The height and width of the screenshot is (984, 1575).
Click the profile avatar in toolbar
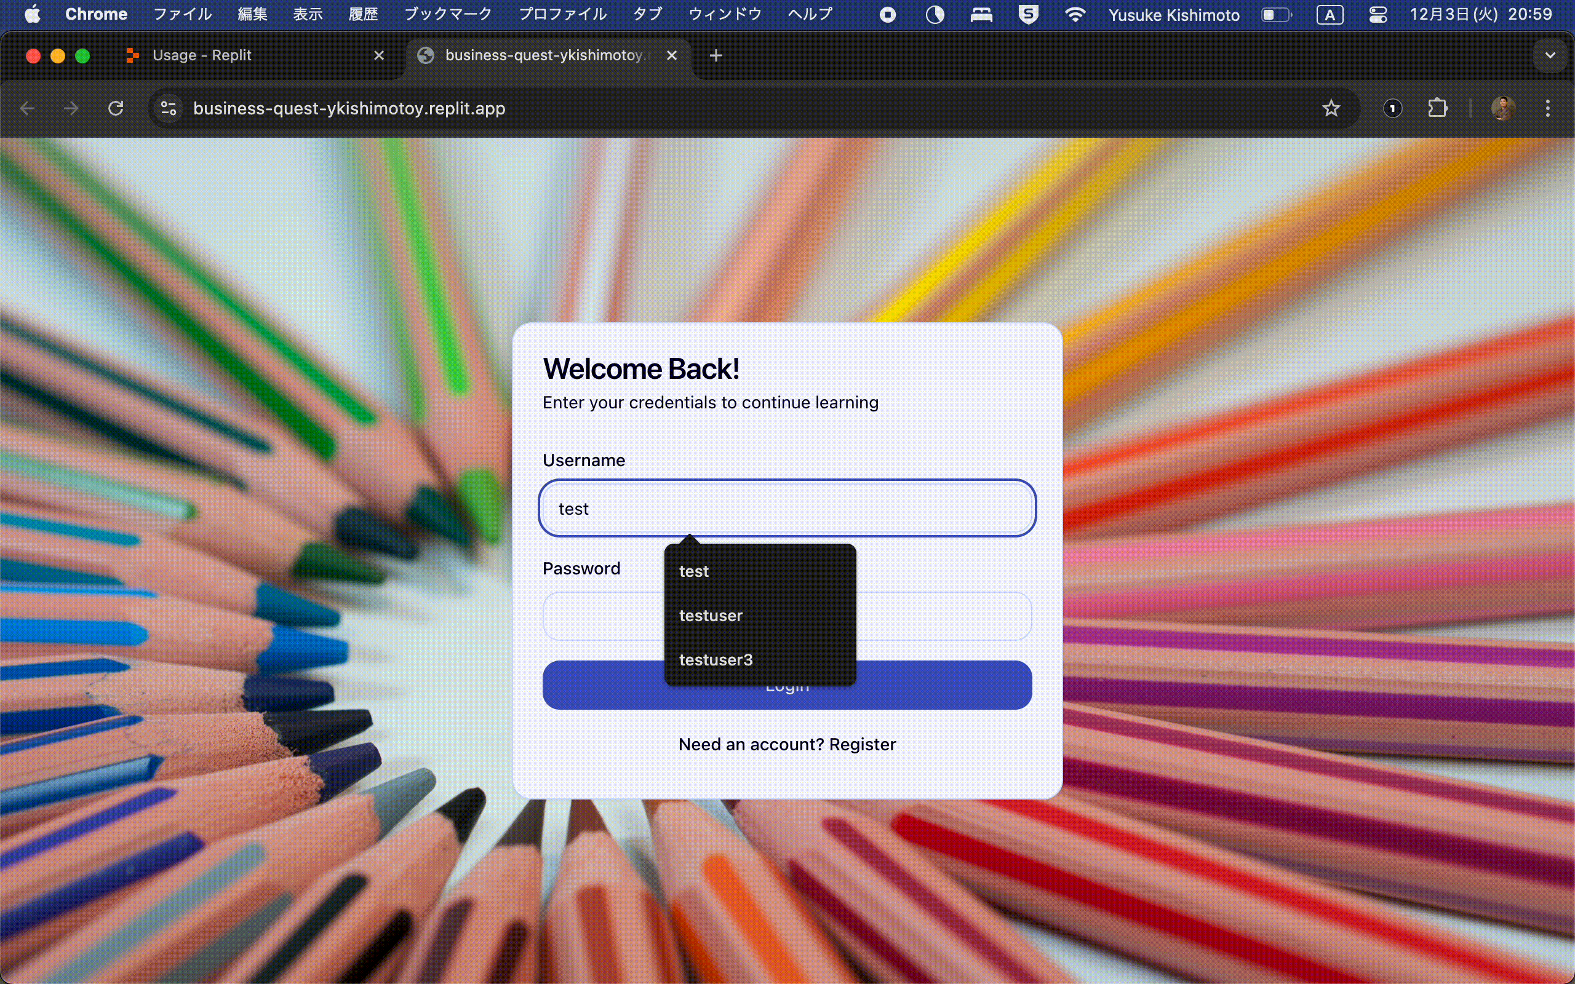(x=1503, y=108)
